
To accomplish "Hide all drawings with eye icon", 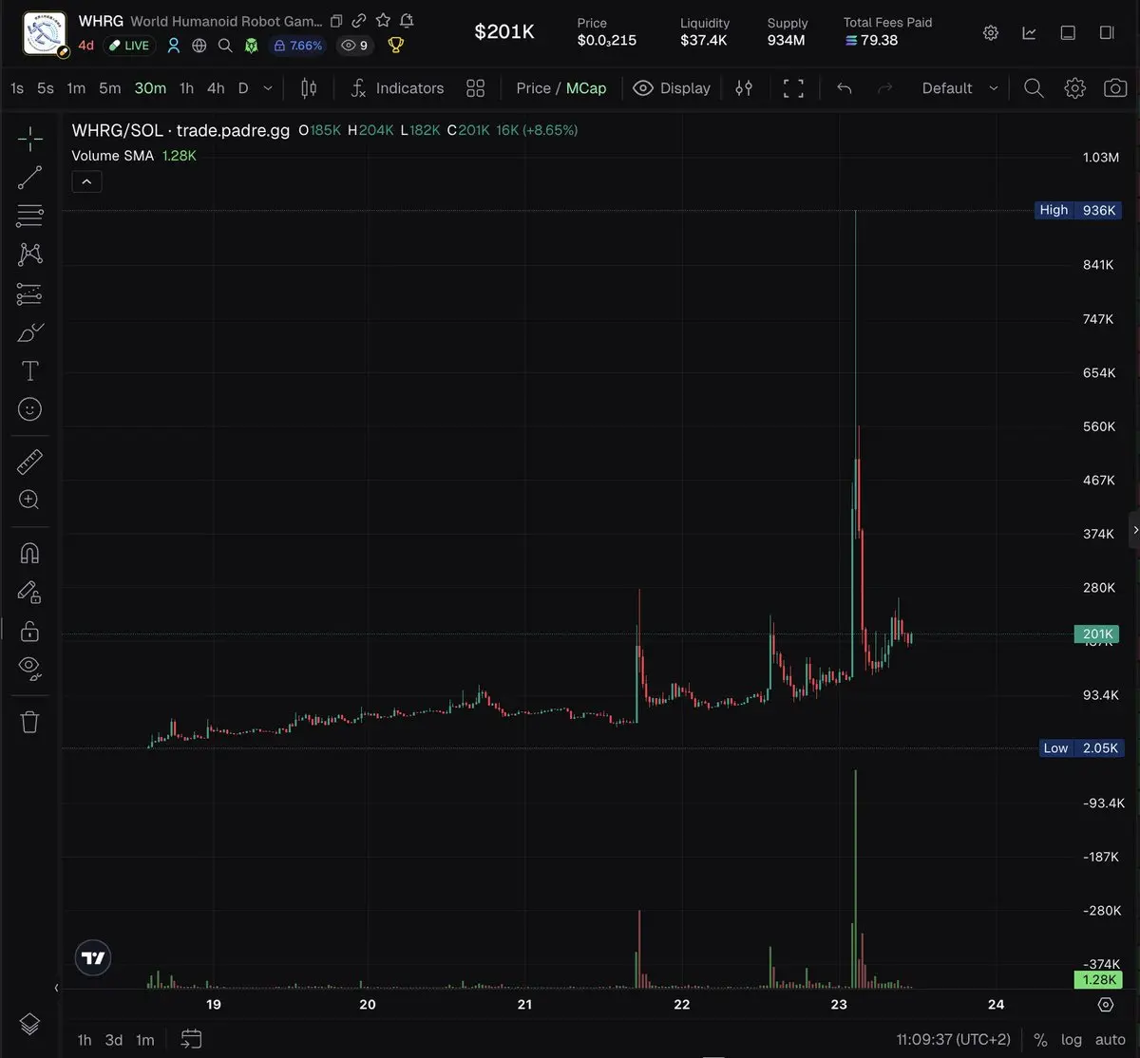I will click(29, 669).
